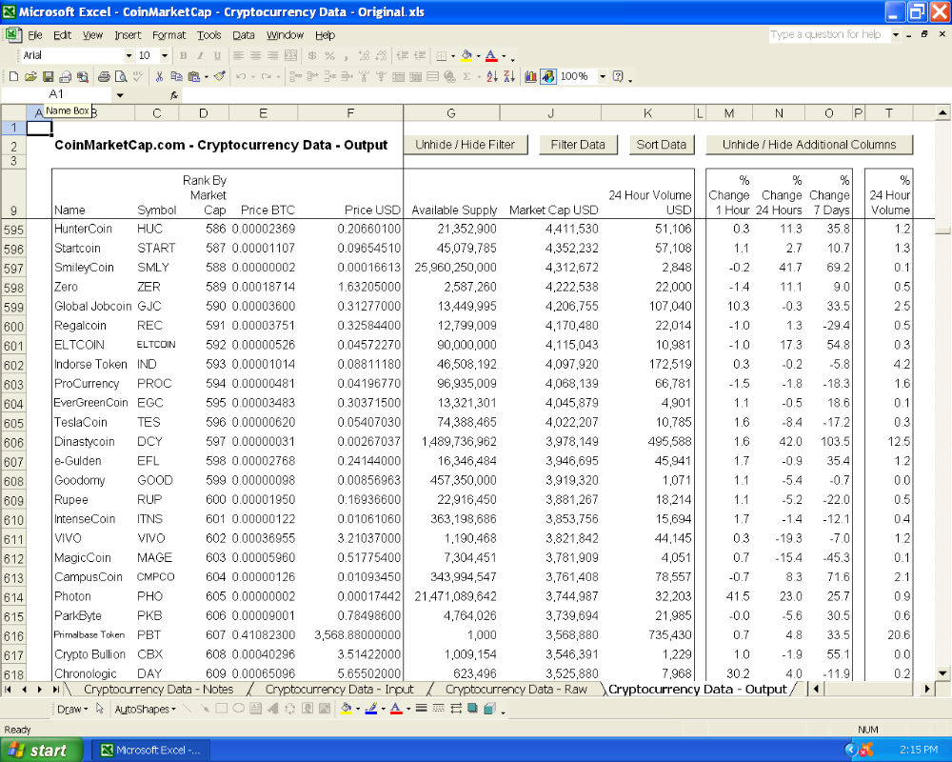Switch to Cryptocurrency Data - Raw sheet

coord(516,689)
